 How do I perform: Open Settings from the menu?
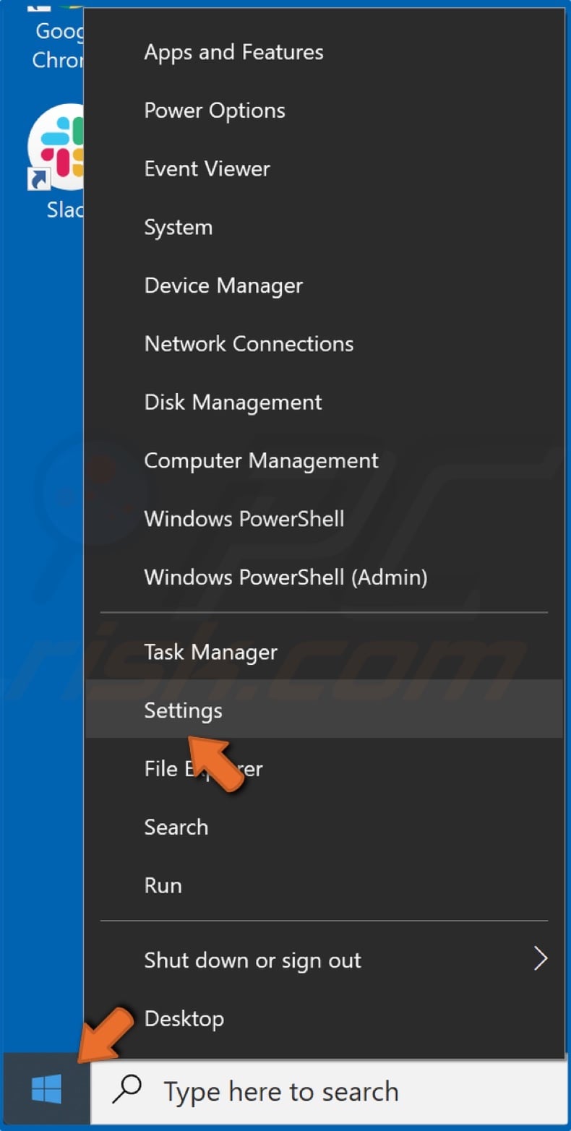coord(183,710)
